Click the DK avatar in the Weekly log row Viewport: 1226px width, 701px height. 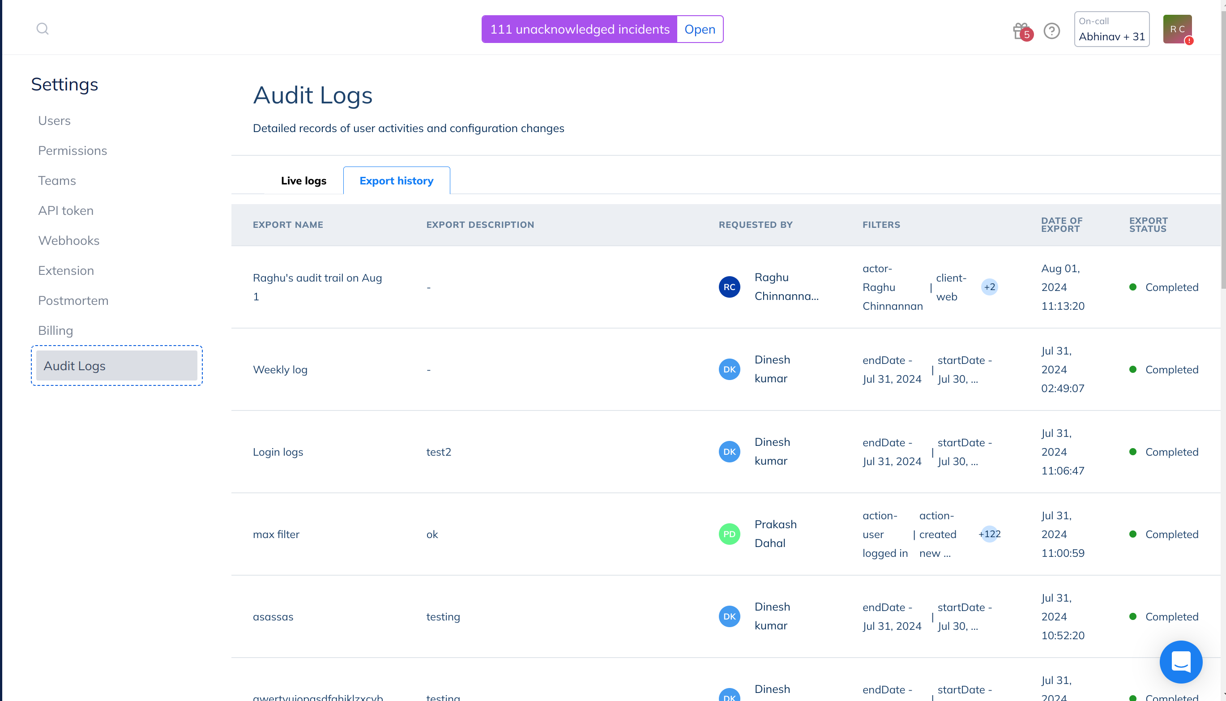(729, 369)
